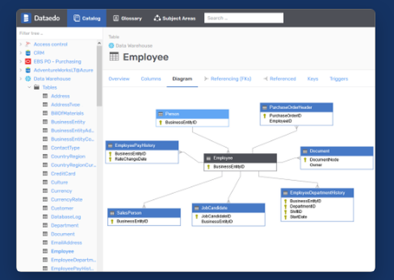Click the Tables folder icon
Viewport: 394px width, 280px height.
coord(37,87)
